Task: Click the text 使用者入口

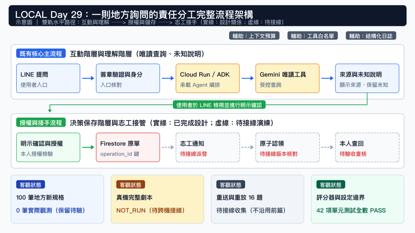Action: pyautogui.click(x=34, y=85)
